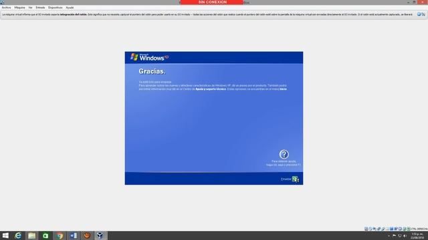
Task: Click the 'Para obtener ayuda' help text
Action: [x=284, y=163]
